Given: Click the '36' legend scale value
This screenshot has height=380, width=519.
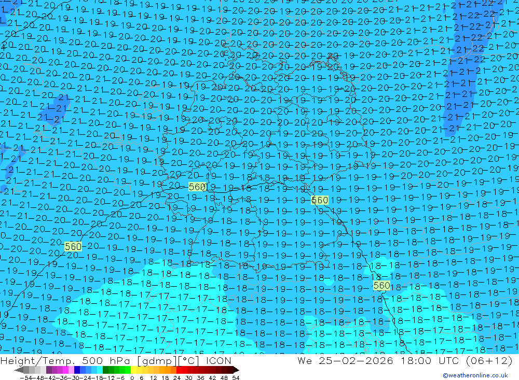Looking at the screenshot, I should pyautogui.click(x=200, y=378).
